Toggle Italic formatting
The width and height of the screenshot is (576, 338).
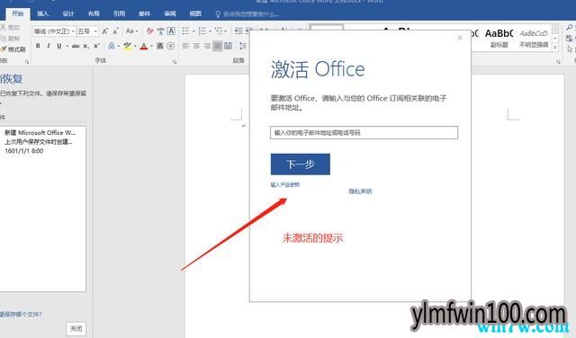coord(48,46)
